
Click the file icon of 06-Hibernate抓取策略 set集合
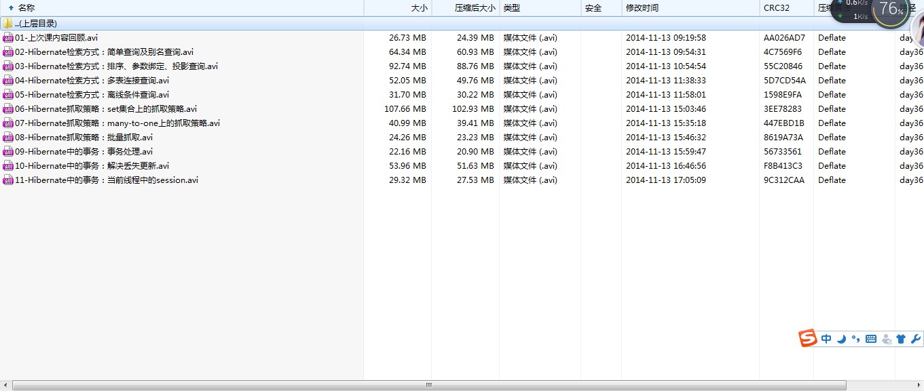point(8,109)
